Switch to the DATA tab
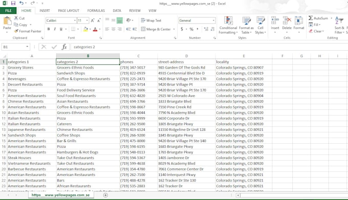Image resolution: width=348 pixels, height=200 pixels. coord(117,10)
